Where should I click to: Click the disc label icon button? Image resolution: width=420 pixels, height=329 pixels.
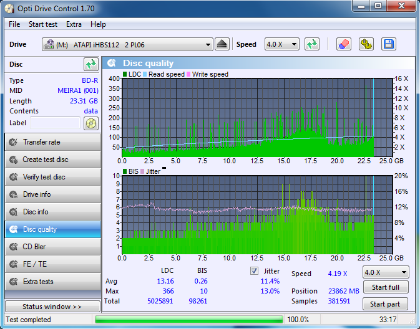pyautogui.click(x=91, y=123)
